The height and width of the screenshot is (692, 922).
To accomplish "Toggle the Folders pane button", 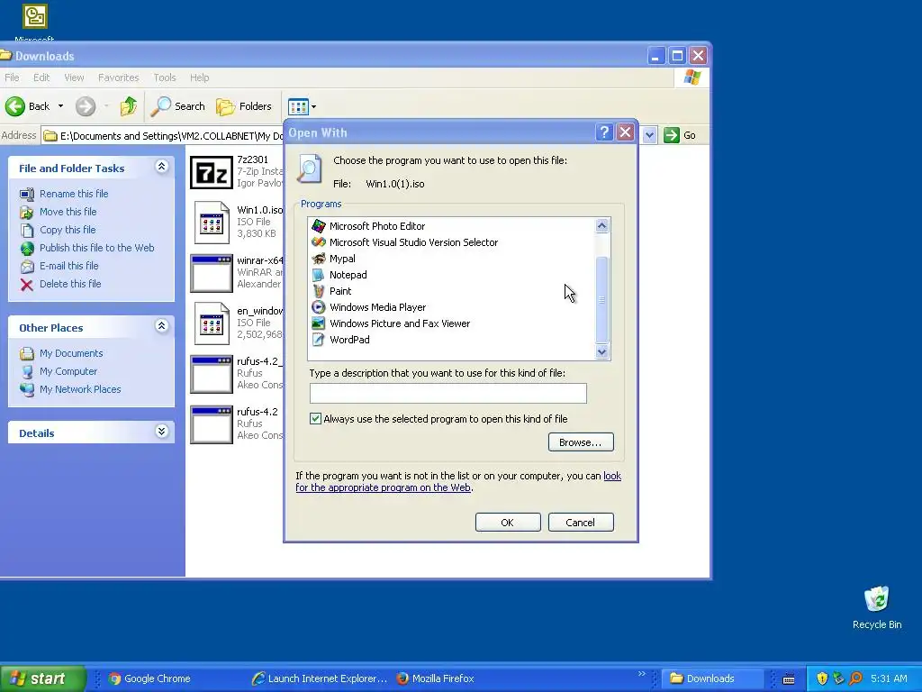I will point(243,106).
